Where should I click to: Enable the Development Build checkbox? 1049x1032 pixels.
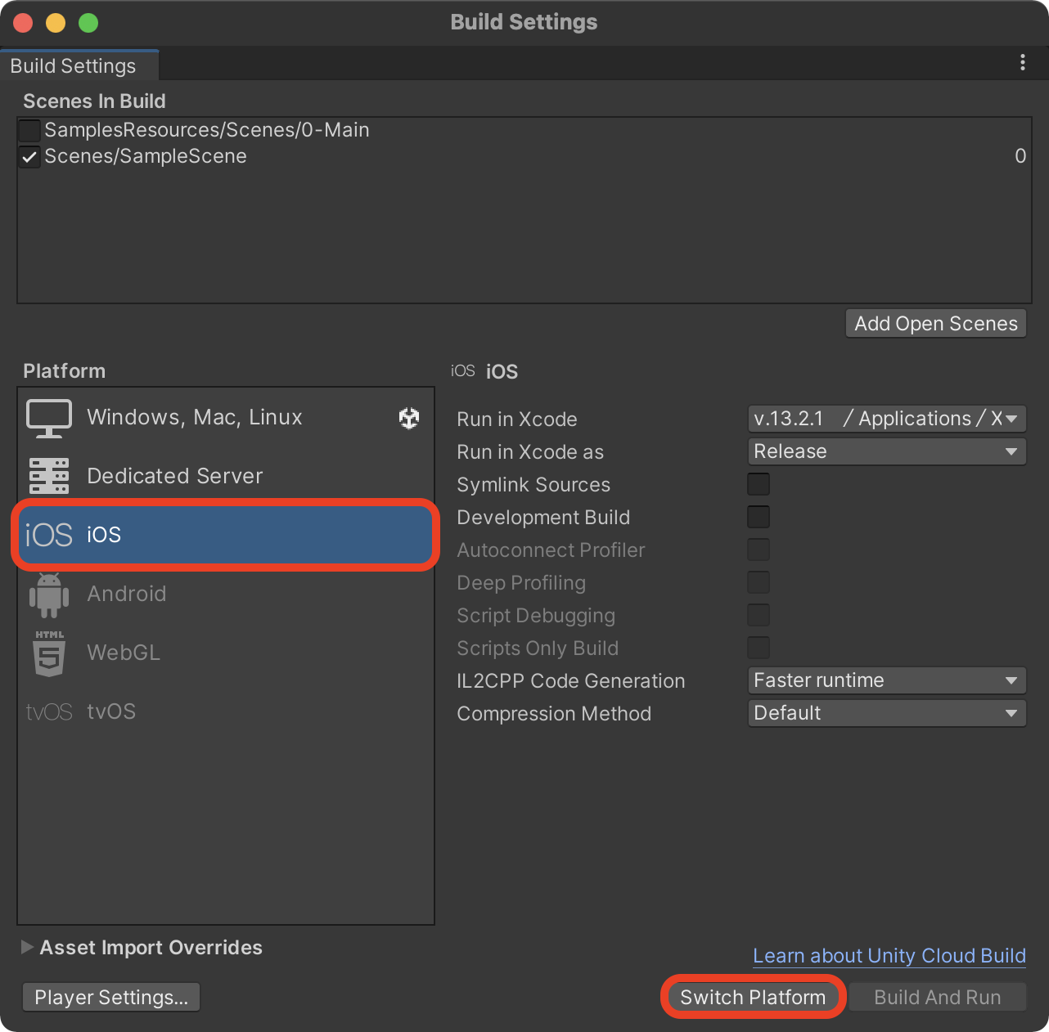coord(759,517)
